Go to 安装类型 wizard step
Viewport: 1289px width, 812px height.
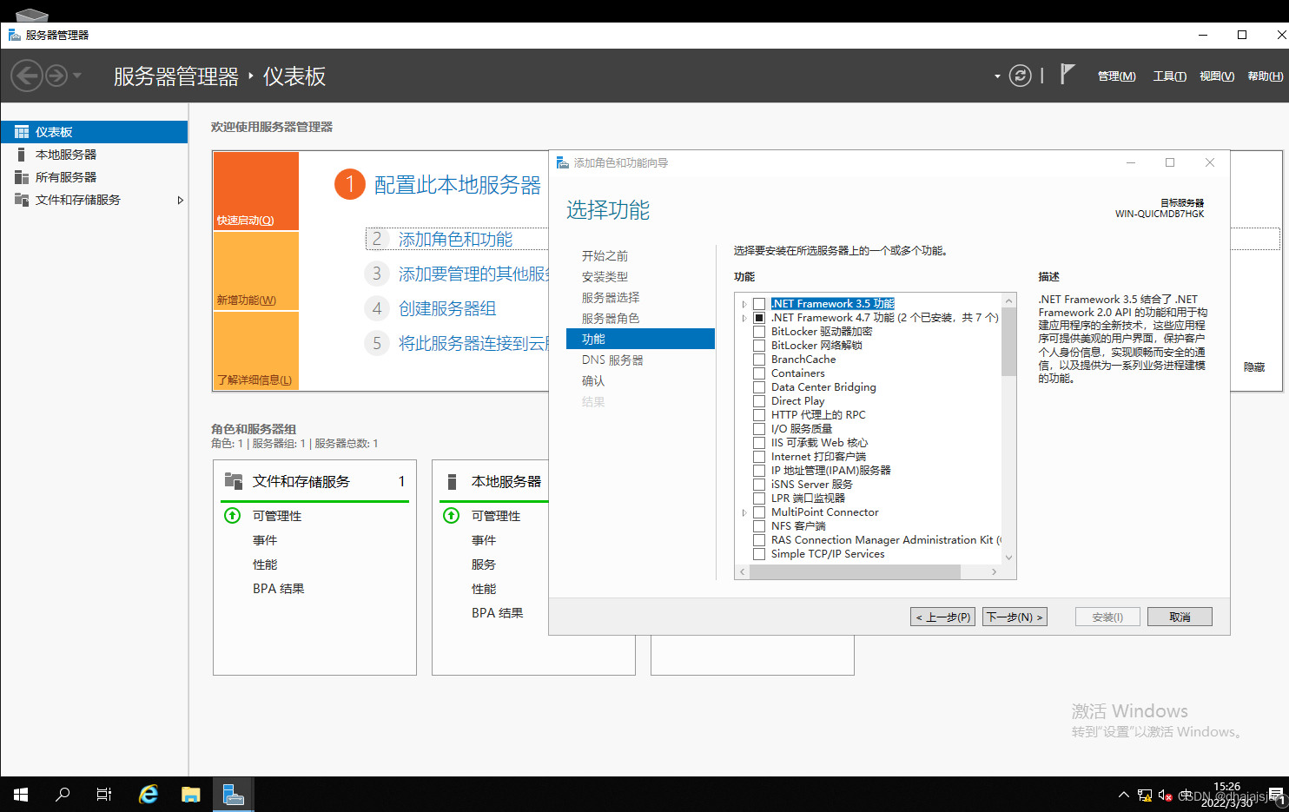tap(605, 277)
